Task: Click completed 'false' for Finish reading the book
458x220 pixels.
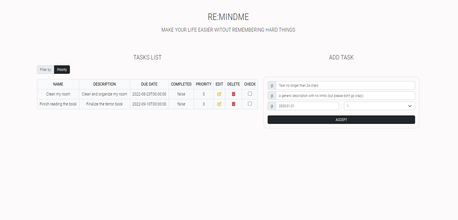Action: click(x=181, y=104)
